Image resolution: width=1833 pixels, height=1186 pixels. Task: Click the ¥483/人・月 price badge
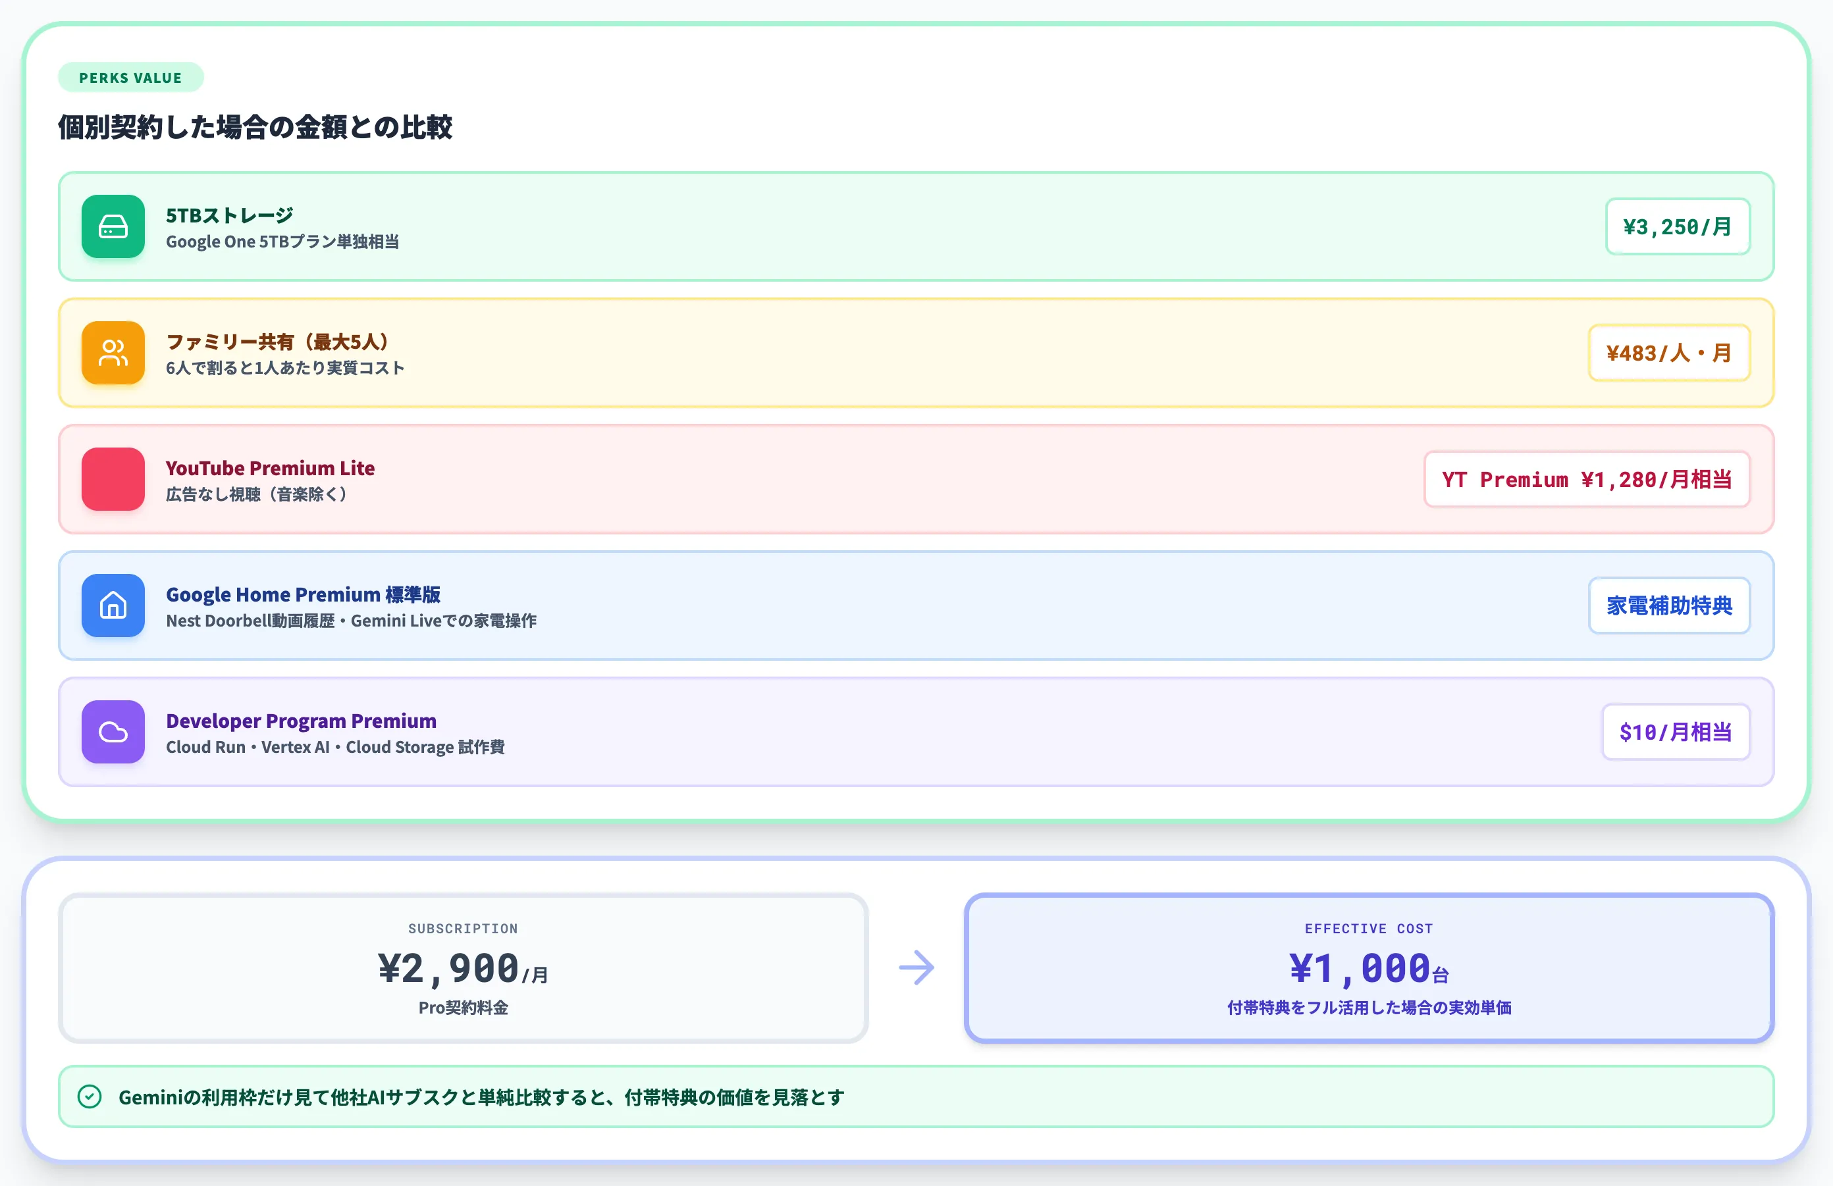click(1669, 353)
